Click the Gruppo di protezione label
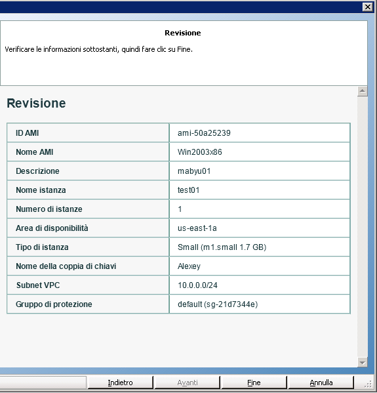 pos(54,304)
